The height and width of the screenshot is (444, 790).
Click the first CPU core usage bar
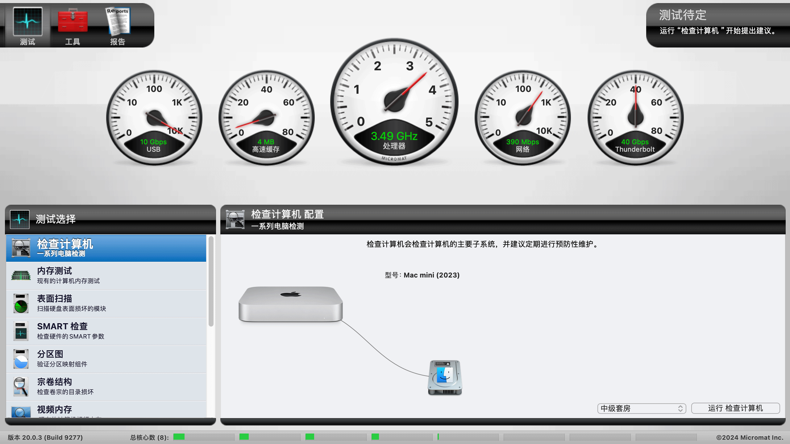(204, 437)
